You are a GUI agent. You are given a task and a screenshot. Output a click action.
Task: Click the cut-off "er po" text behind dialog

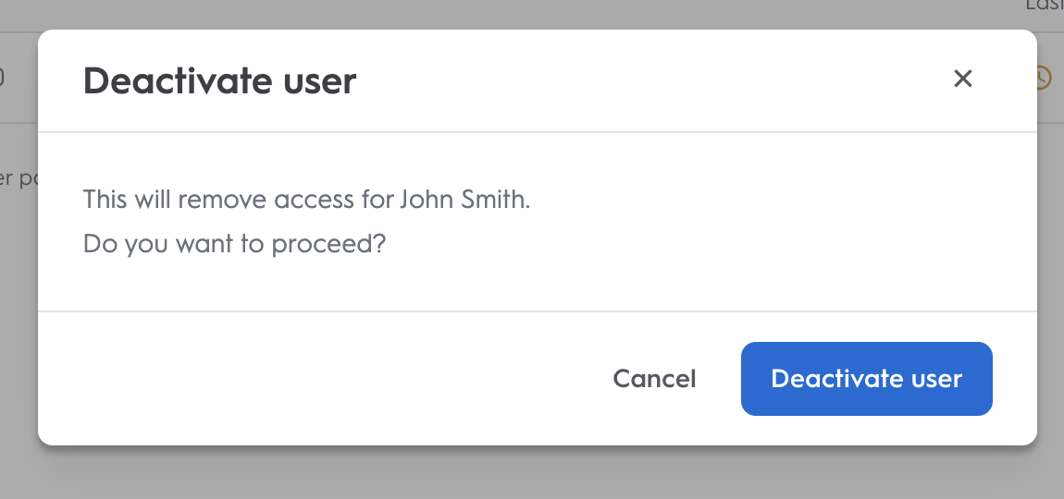click(19, 178)
